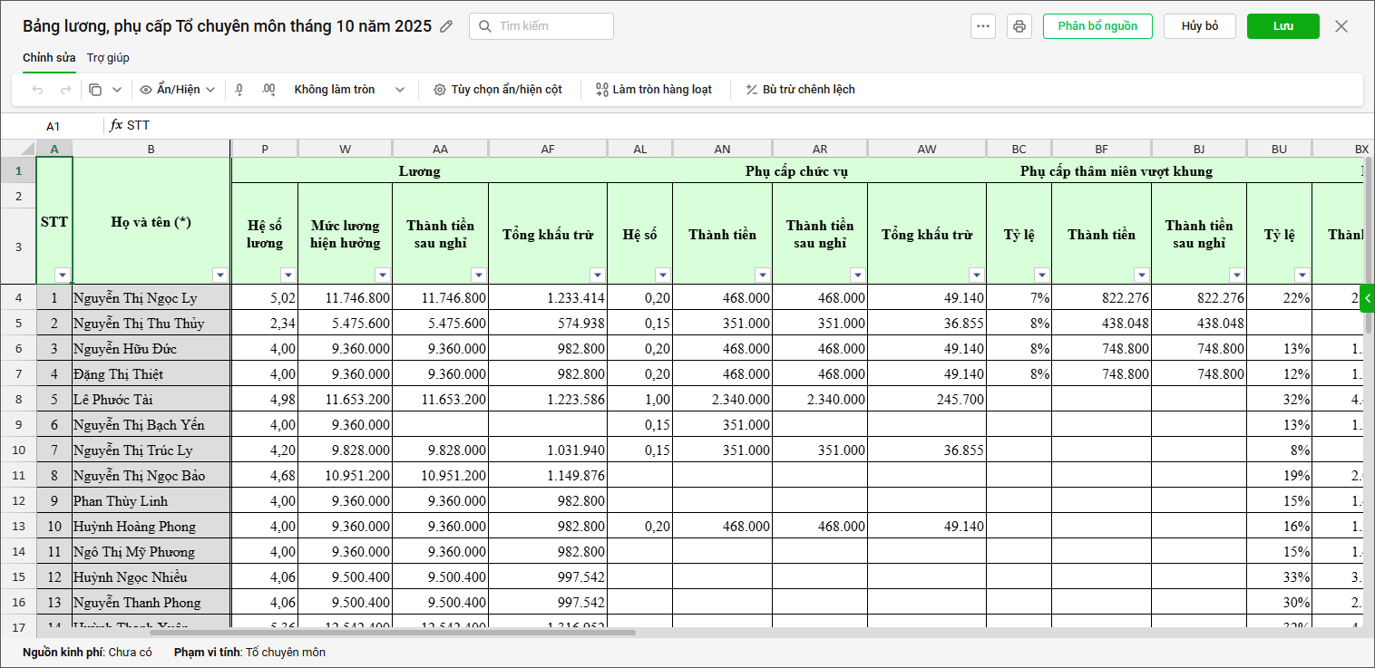Save the payroll with the Lưu button
Viewport: 1375px width, 668px height.
pos(1282,26)
